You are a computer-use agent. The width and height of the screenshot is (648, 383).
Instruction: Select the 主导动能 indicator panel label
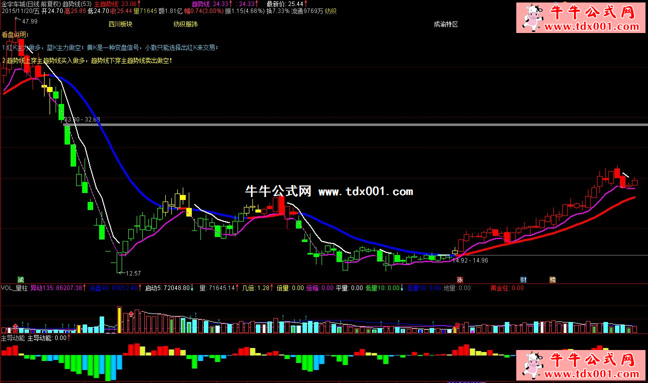(13, 338)
